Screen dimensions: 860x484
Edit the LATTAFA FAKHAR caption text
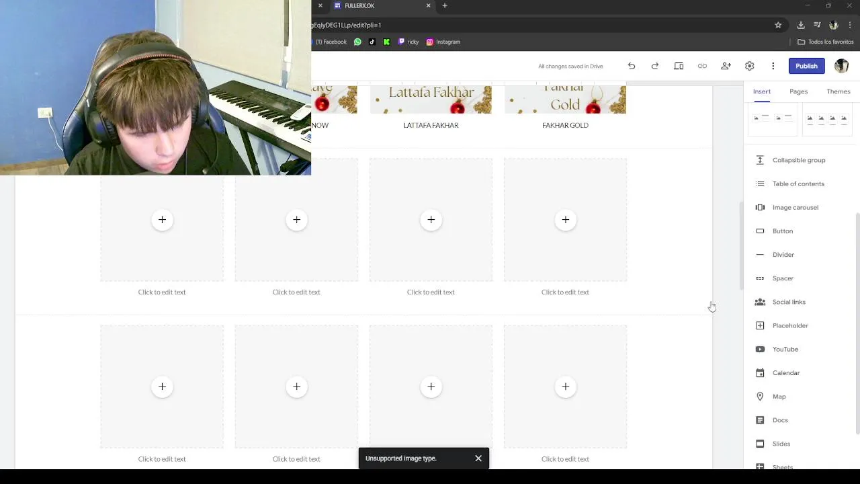tap(431, 125)
